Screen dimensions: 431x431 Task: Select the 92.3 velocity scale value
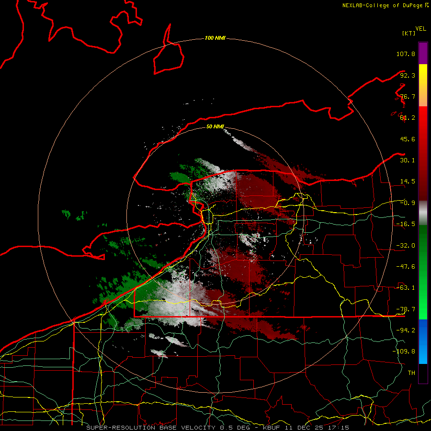click(x=408, y=75)
